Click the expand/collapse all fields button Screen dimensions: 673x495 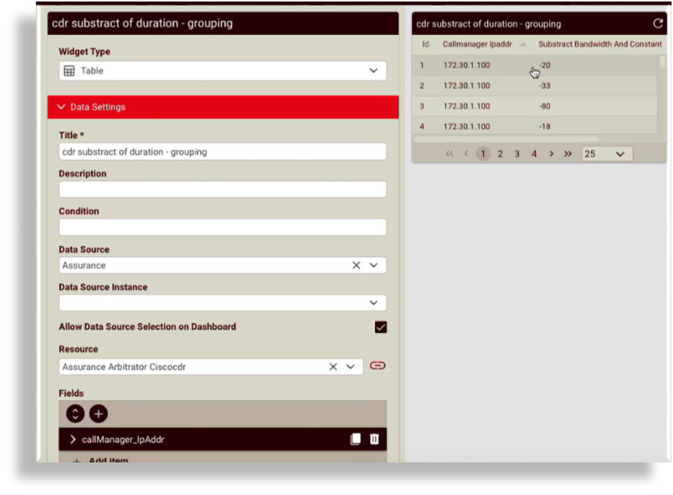(75, 414)
